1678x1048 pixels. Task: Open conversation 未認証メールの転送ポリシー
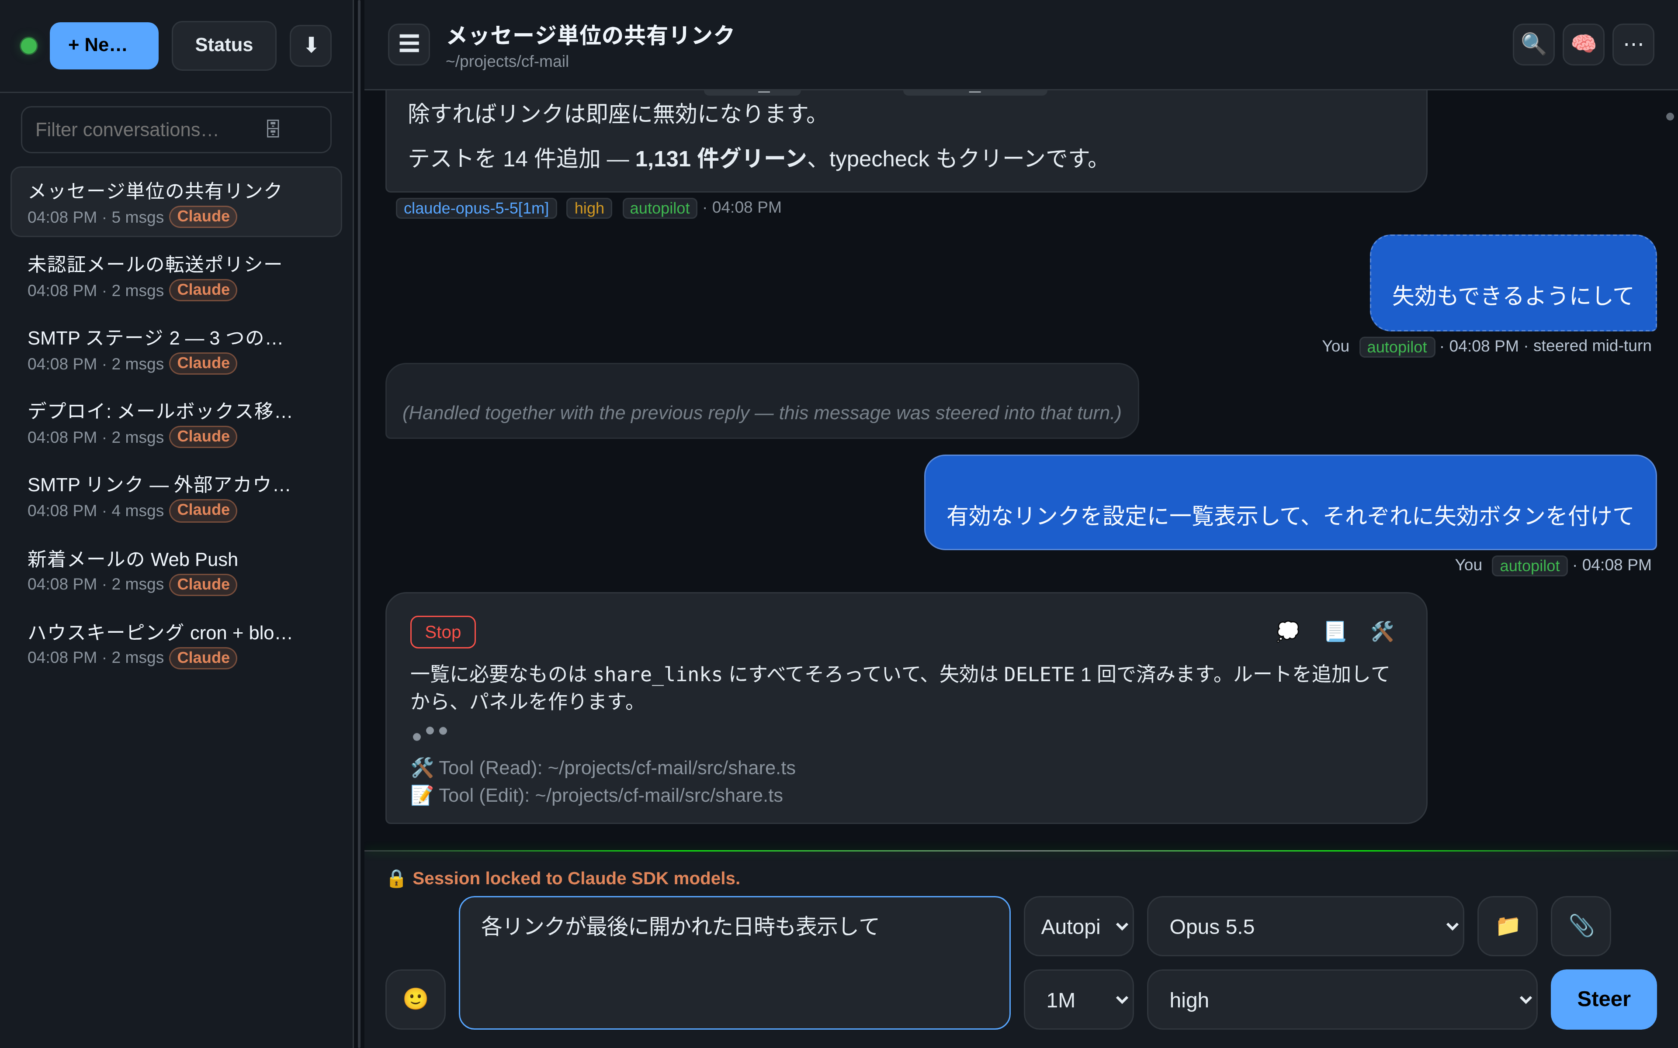(x=176, y=276)
